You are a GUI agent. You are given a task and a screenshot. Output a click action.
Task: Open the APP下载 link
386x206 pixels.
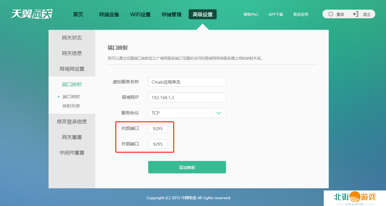[276, 15]
